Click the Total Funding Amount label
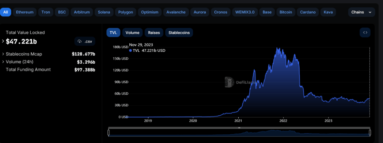This screenshot has width=383, height=143. point(28,70)
